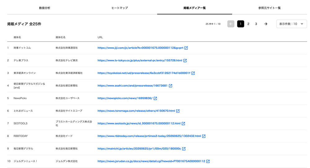Select テレ東プラス media name
Viewport: 310px width, 168px height.
[21, 60]
